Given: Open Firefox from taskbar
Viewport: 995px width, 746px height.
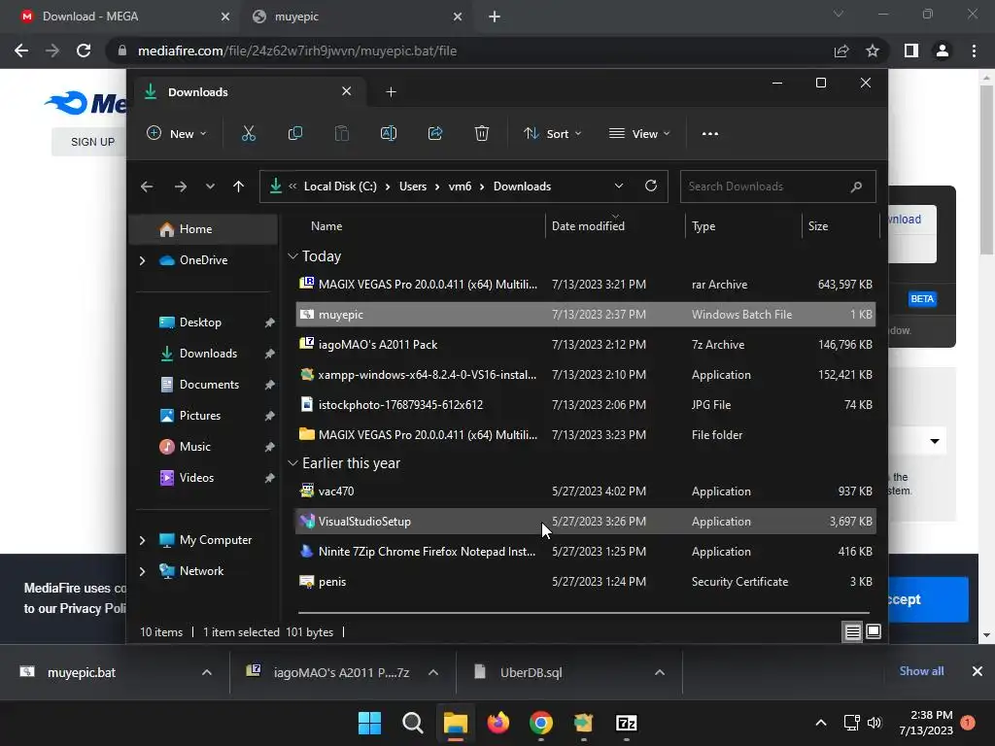Looking at the screenshot, I should 498,723.
